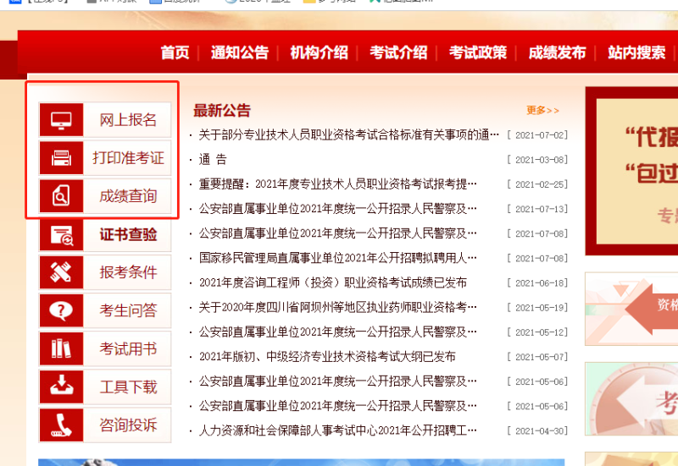Open the 考生问答 sidebar link
Viewport: 678px width, 466px height.
coord(105,310)
